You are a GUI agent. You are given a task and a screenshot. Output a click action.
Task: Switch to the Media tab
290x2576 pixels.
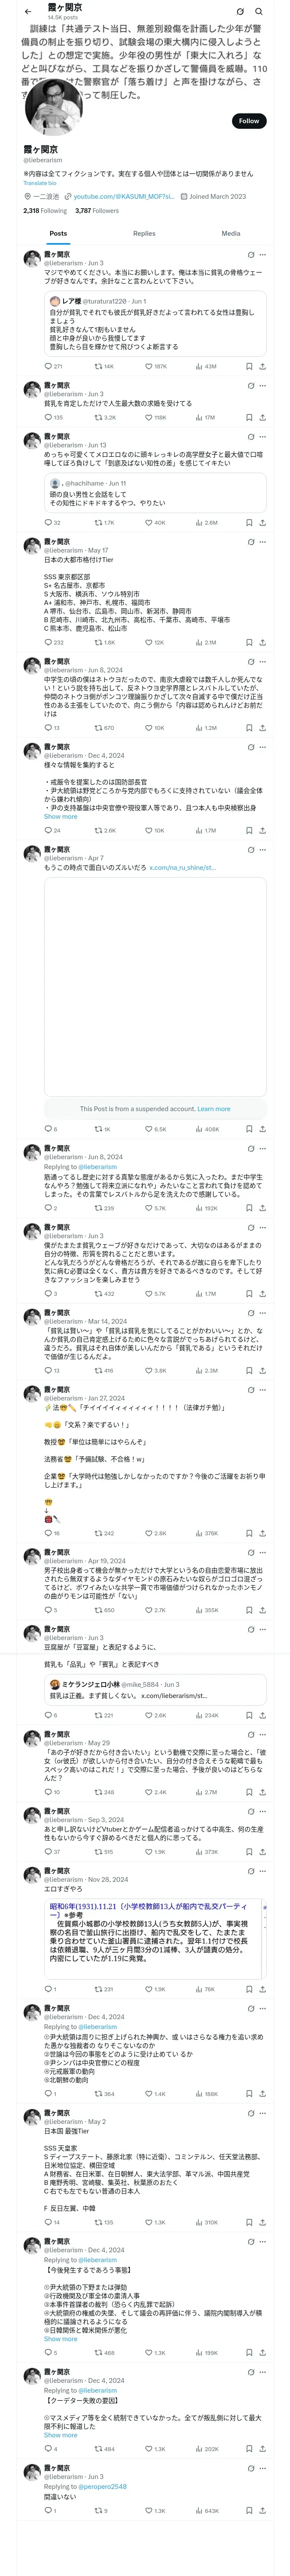coord(230,233)
